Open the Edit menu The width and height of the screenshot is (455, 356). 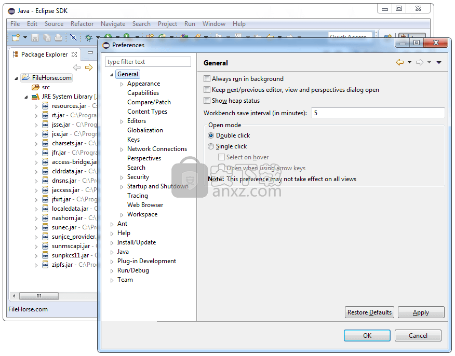[32, 24]
